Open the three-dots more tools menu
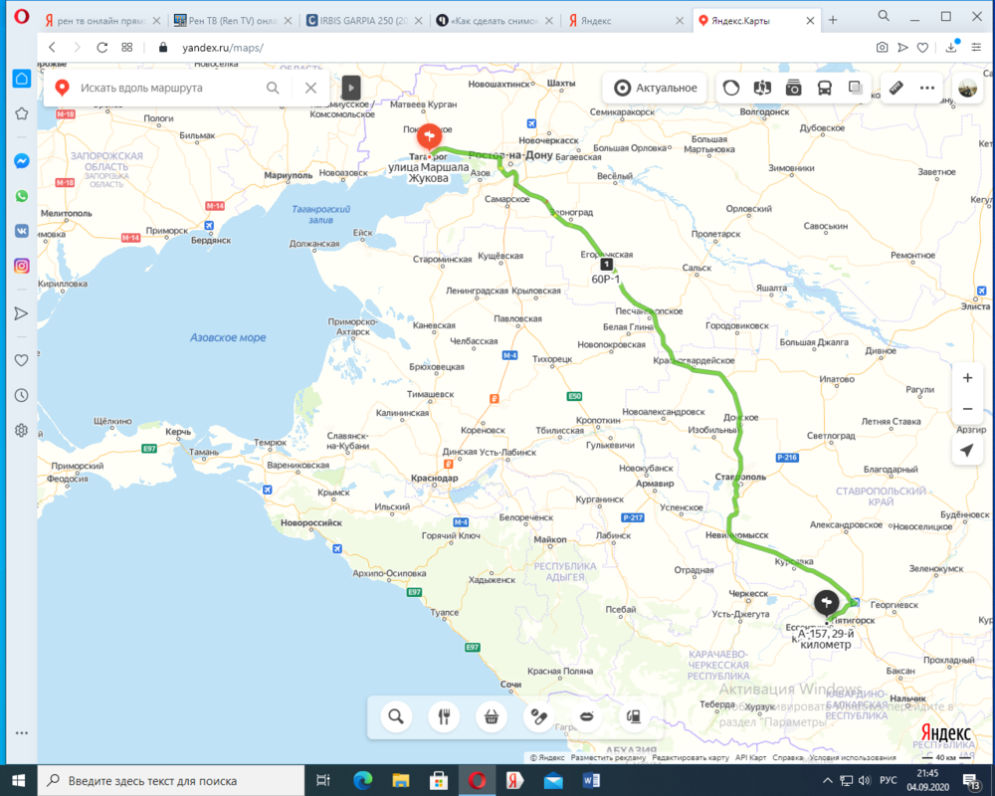 coord(927,88)
